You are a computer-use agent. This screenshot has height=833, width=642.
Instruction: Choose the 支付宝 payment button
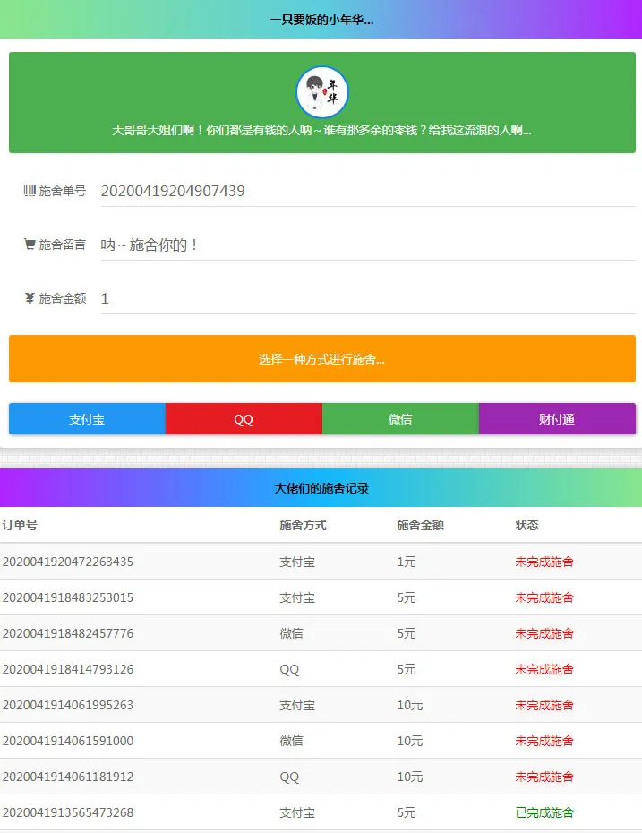click(87, 418)
